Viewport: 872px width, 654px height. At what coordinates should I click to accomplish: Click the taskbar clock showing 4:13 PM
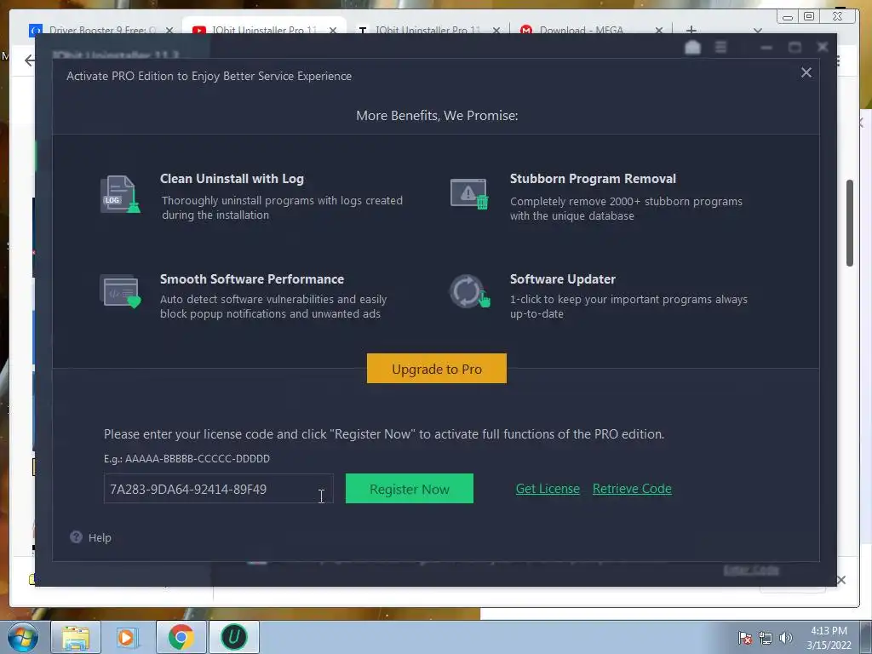pos(829,638)
